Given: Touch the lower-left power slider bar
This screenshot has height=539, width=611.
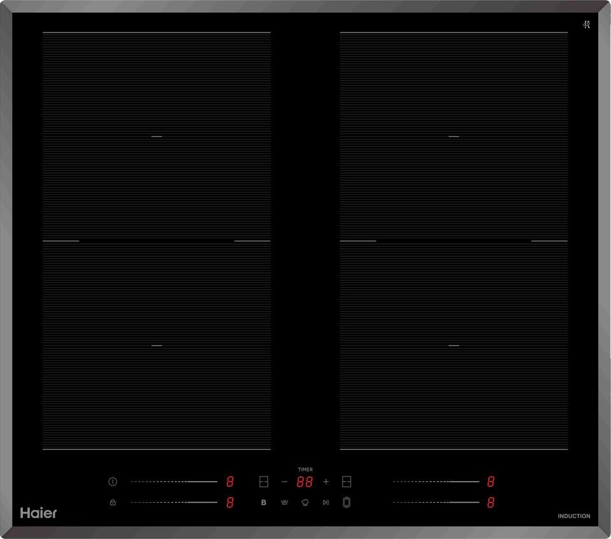Looking at the screenshot, I should pyautogui.click(x=174, y=502).
